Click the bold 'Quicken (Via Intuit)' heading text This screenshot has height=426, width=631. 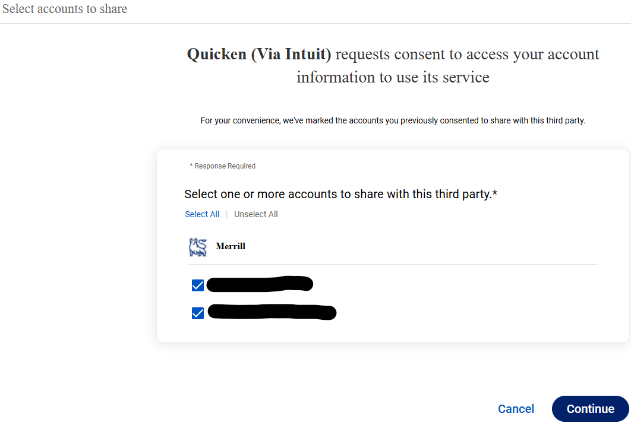coord(259,54)
